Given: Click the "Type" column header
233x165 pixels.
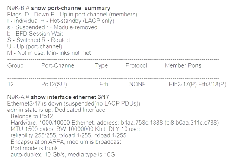Looking at the screenshot, I should tap(101, 66).
